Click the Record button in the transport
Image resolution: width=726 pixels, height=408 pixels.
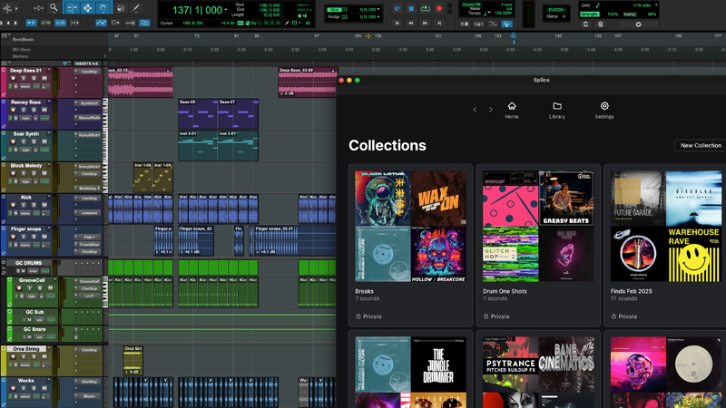tap(439, 9)
